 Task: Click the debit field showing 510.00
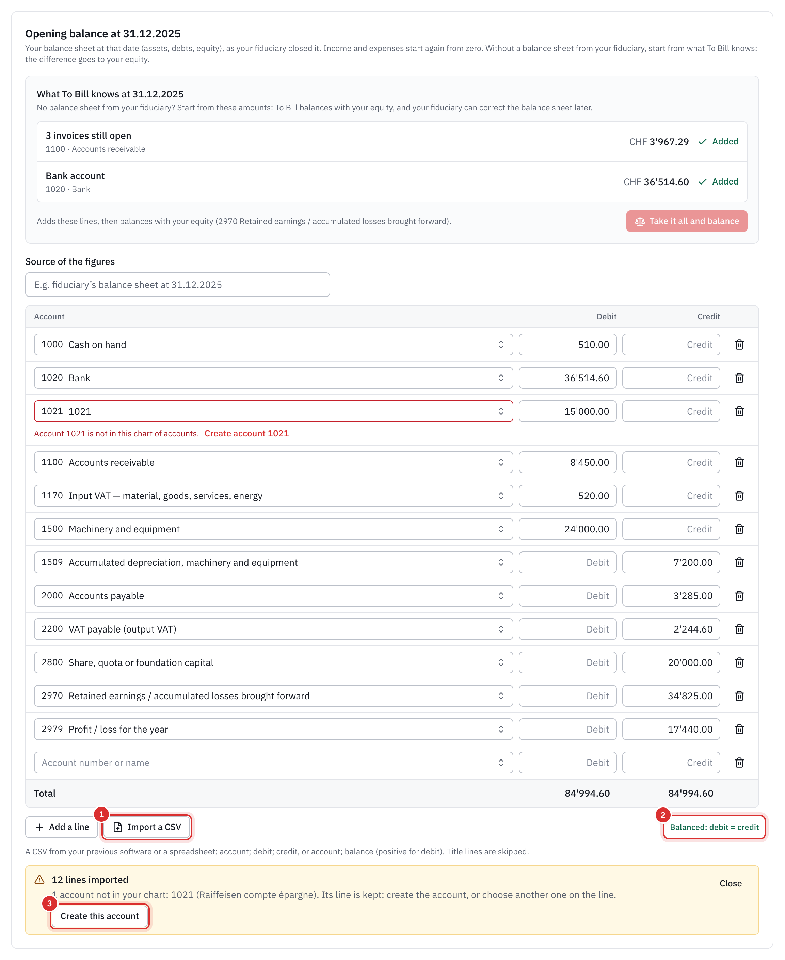(x=567, y=345)
